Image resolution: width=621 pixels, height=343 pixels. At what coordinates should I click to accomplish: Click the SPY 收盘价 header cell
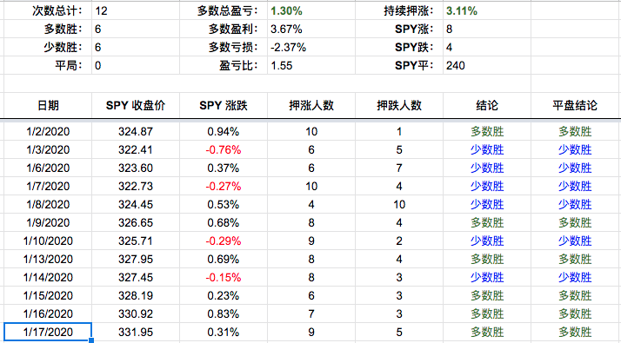136,105
